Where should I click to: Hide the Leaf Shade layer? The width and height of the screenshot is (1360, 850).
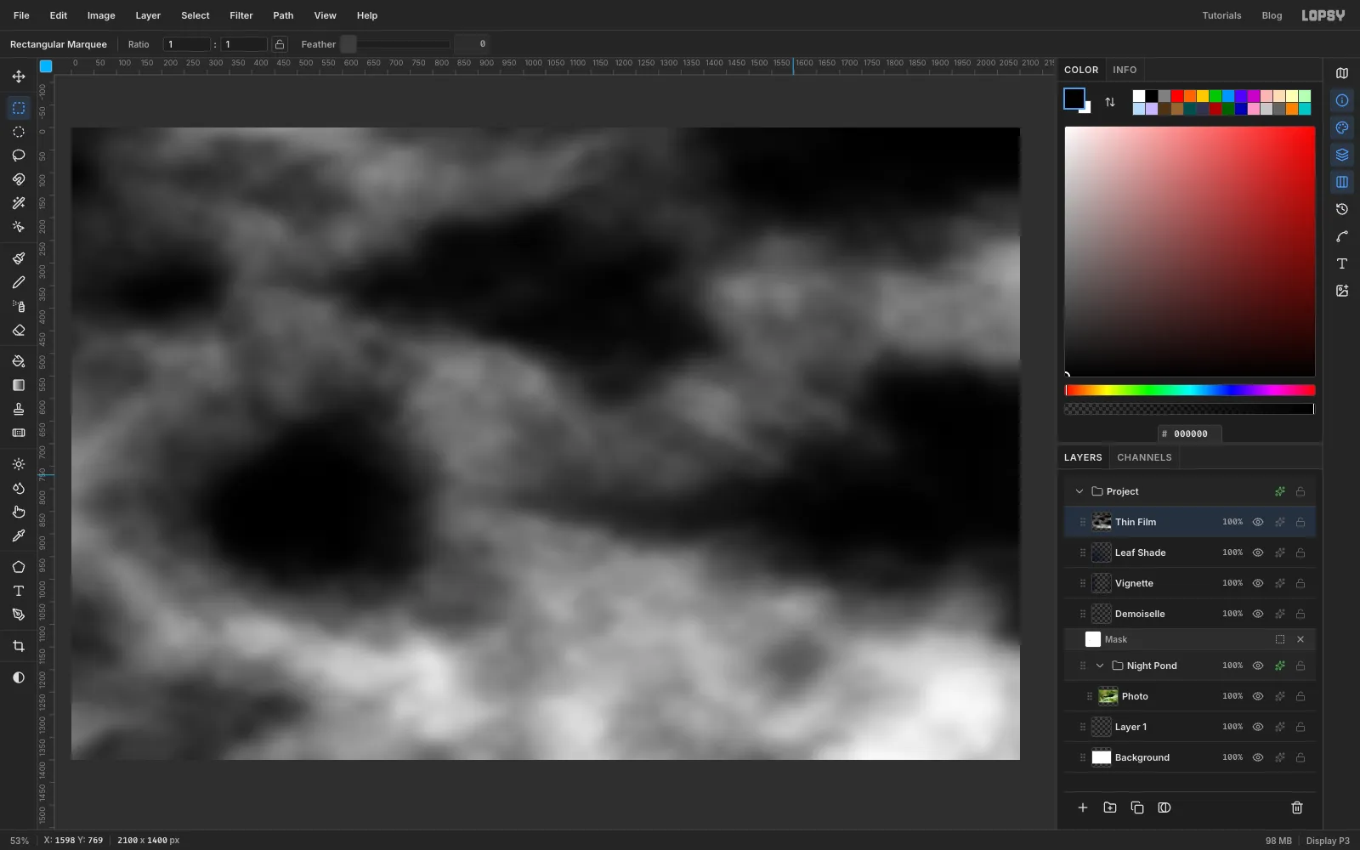pos(1258,552)
